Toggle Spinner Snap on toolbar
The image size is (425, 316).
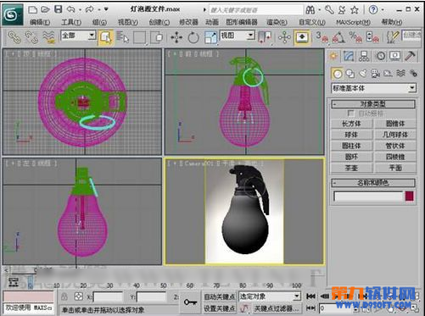click(372, 37)
